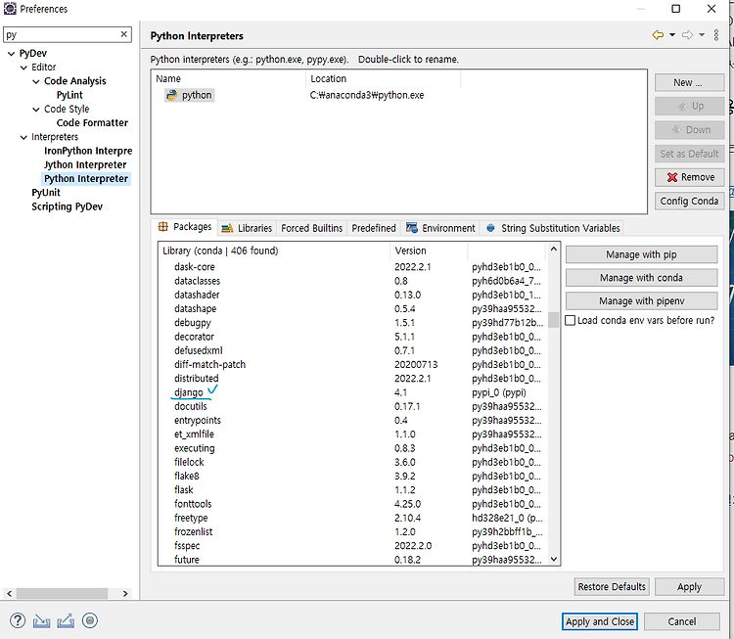This screenshot has height=639, width=734.
Task: Click the package list scroll down arrow
Action: coord(554,559)
